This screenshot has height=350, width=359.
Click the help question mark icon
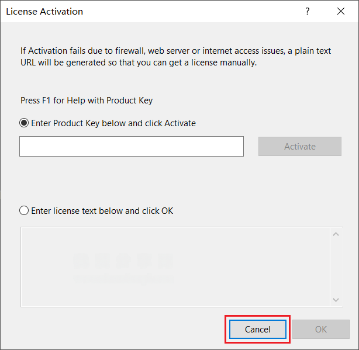[x=308, y=11]
